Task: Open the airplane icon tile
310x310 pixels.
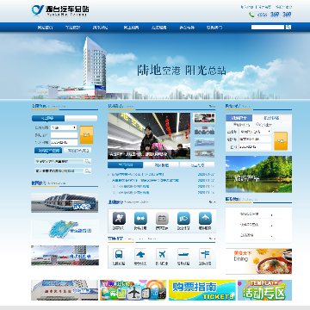Action: point(162,254)
